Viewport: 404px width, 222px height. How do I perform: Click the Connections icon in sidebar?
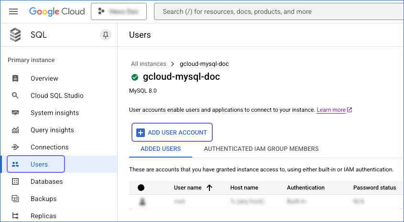[15, 147]
